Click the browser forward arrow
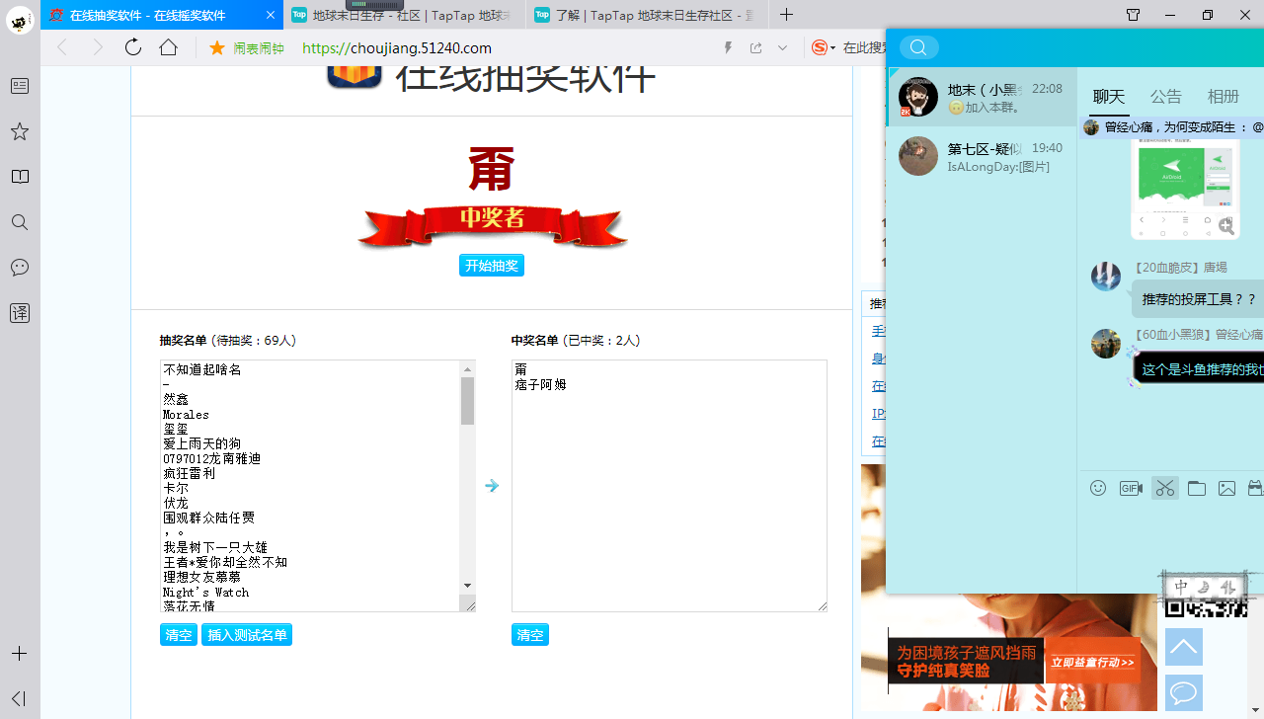Screen dimensions: 1264x719 tap(97, 47)
